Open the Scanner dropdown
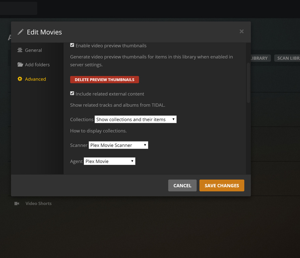 tap(118, 145)
